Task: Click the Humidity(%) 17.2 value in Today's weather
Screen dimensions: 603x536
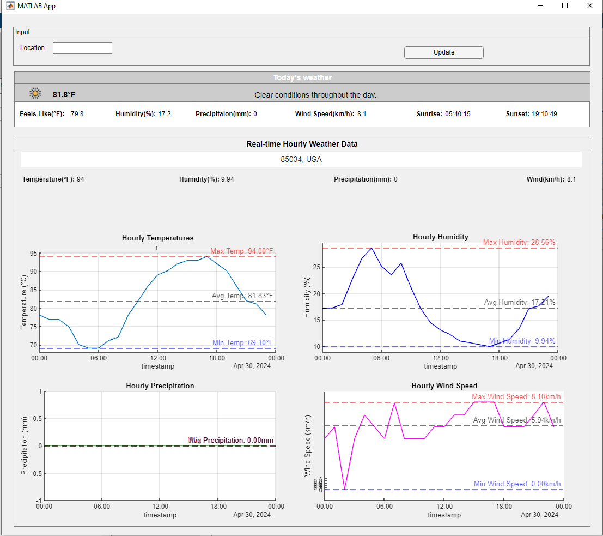Action: pyautogui.click(x=164, y=114)
